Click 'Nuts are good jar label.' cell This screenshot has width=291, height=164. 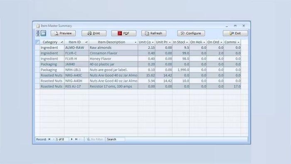(x=113, y=70)
